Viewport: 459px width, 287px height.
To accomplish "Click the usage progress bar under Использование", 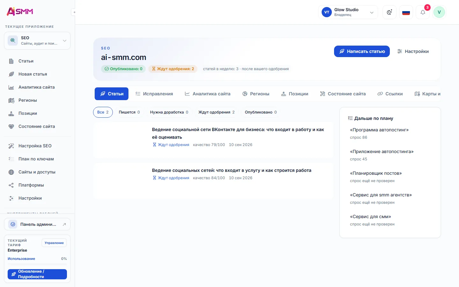I will pyautogui.click(x=37, y=264).
